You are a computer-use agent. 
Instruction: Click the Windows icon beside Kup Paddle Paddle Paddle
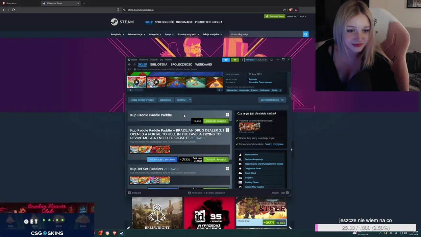pyautogui.click(x=227, y=115)
